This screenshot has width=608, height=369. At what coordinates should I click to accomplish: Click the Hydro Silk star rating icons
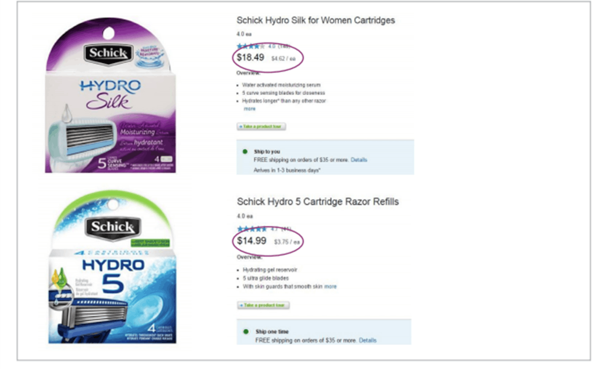coord(251,46)
